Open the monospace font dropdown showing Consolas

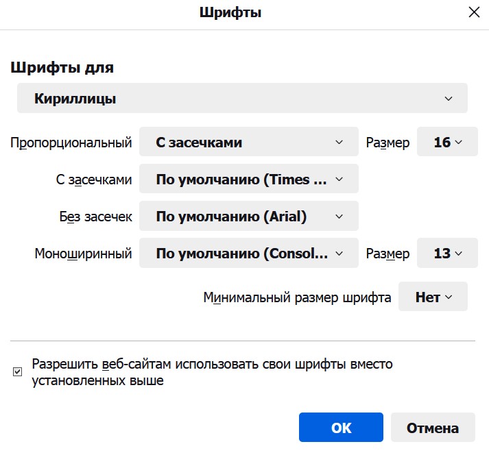[248, 254]
